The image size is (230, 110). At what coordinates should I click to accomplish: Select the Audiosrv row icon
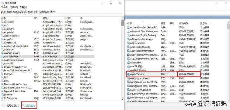pos(2,50)
